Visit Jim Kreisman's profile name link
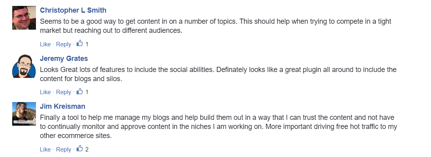The image size is (431, 157). pos(62,106)
